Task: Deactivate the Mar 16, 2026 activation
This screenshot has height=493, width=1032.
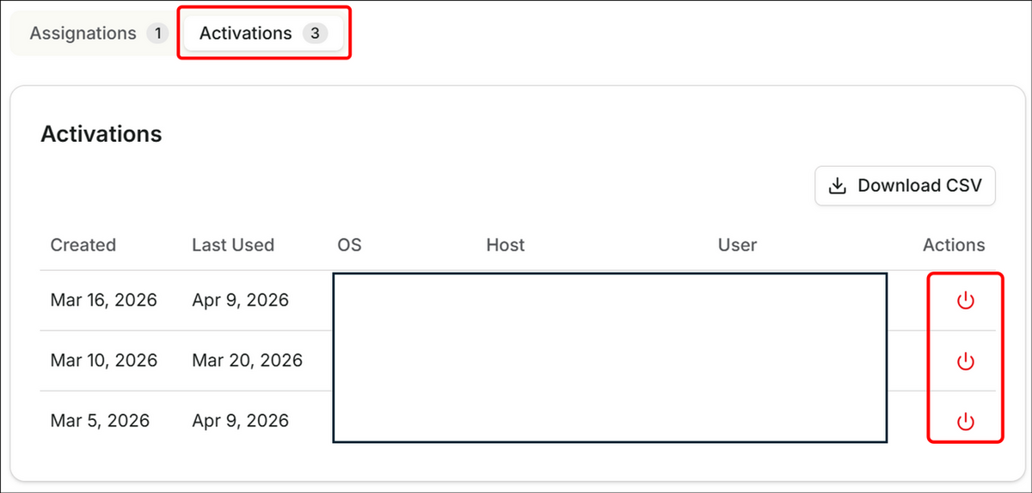Action: click(965, 300)
